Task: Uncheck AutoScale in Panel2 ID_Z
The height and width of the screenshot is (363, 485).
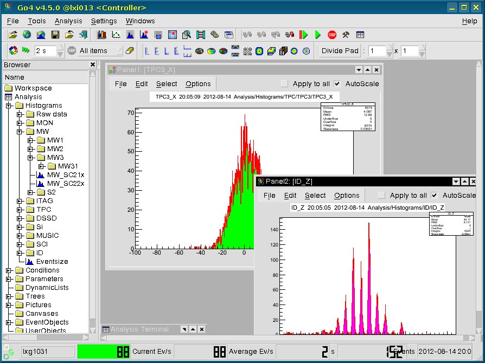Action: coord(435,196)
